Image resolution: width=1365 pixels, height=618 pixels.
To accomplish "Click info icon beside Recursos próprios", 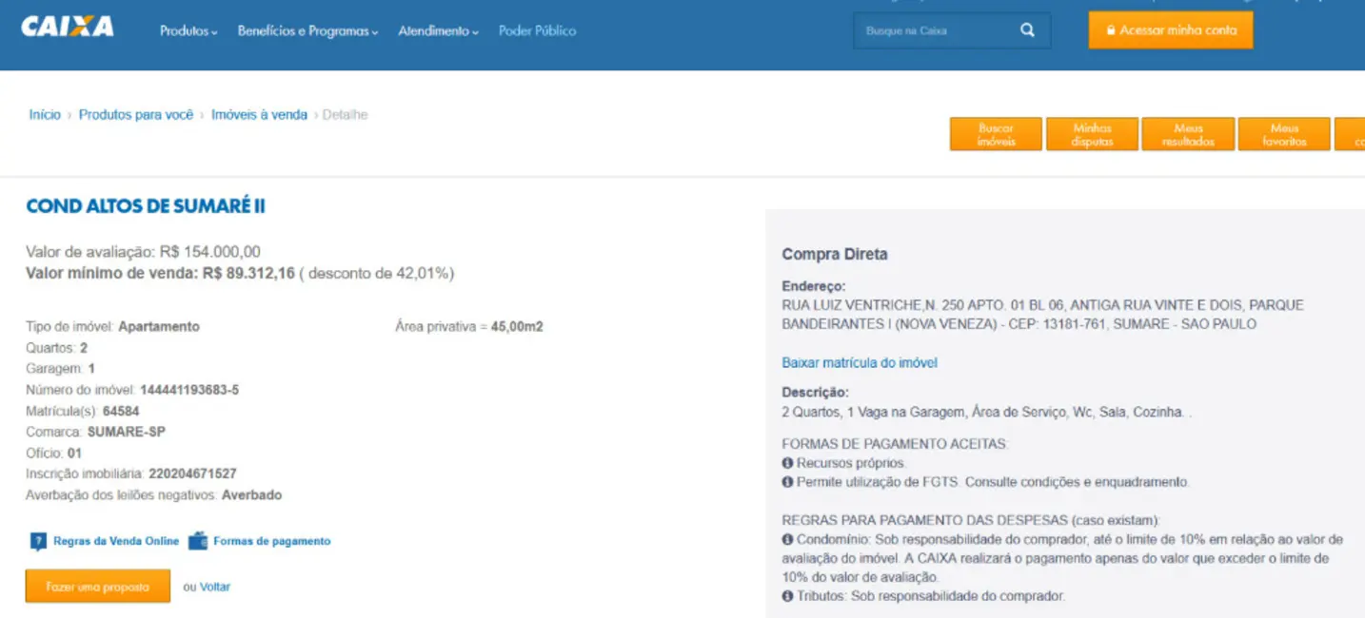I will (x=787, y=463).
